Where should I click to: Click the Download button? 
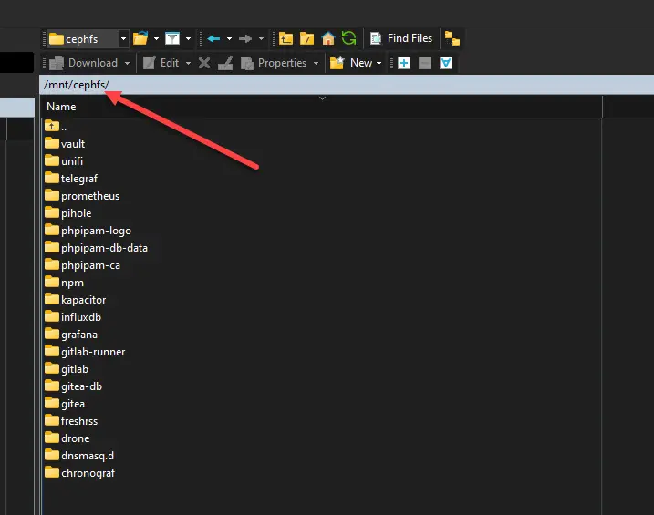tap(83, 63)
